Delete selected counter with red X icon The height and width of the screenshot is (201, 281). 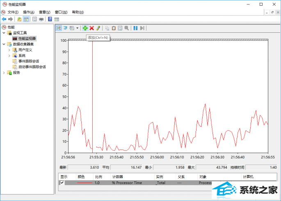tap(91, 28)
